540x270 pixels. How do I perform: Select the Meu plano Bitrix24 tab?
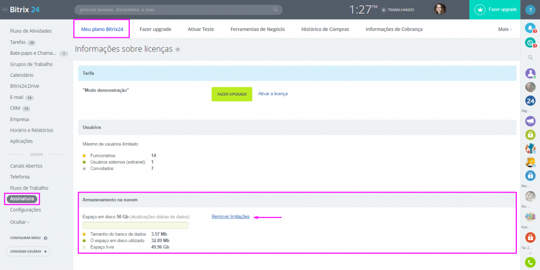coord(102,29)
